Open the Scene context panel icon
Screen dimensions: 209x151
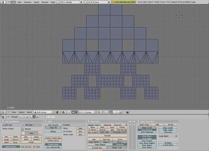coord(37,117)
